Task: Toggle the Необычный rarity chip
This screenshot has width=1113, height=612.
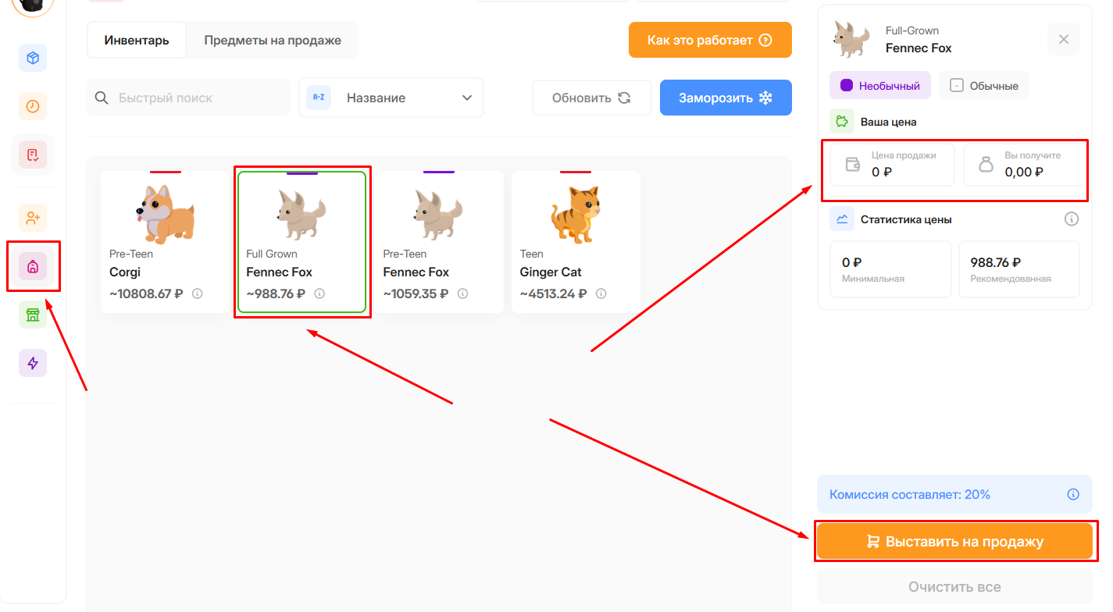Action: pyautogui.click(x=880, y=86)
